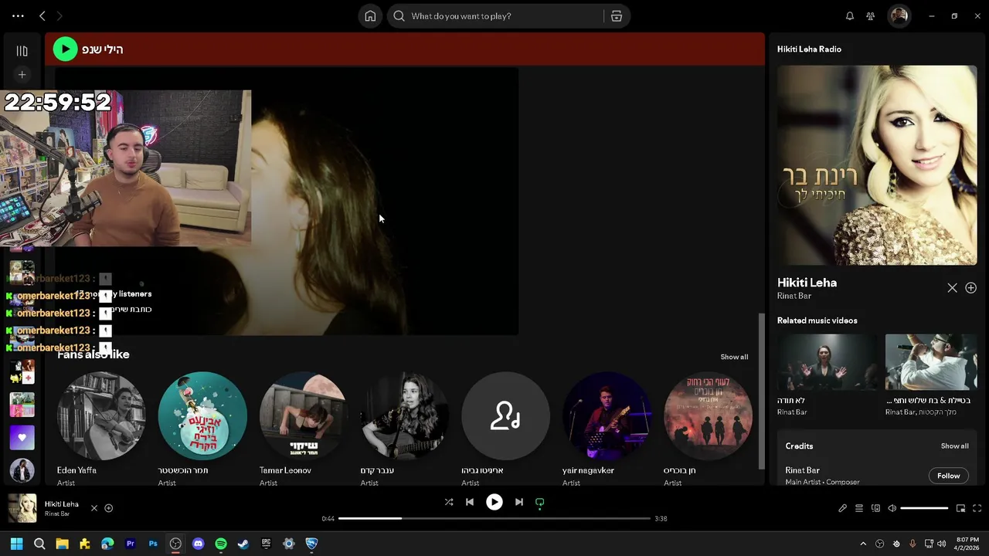This screenshot has width=989, height=556.
Task: Open Windows Start menu
Action: [x=16, y=544]
